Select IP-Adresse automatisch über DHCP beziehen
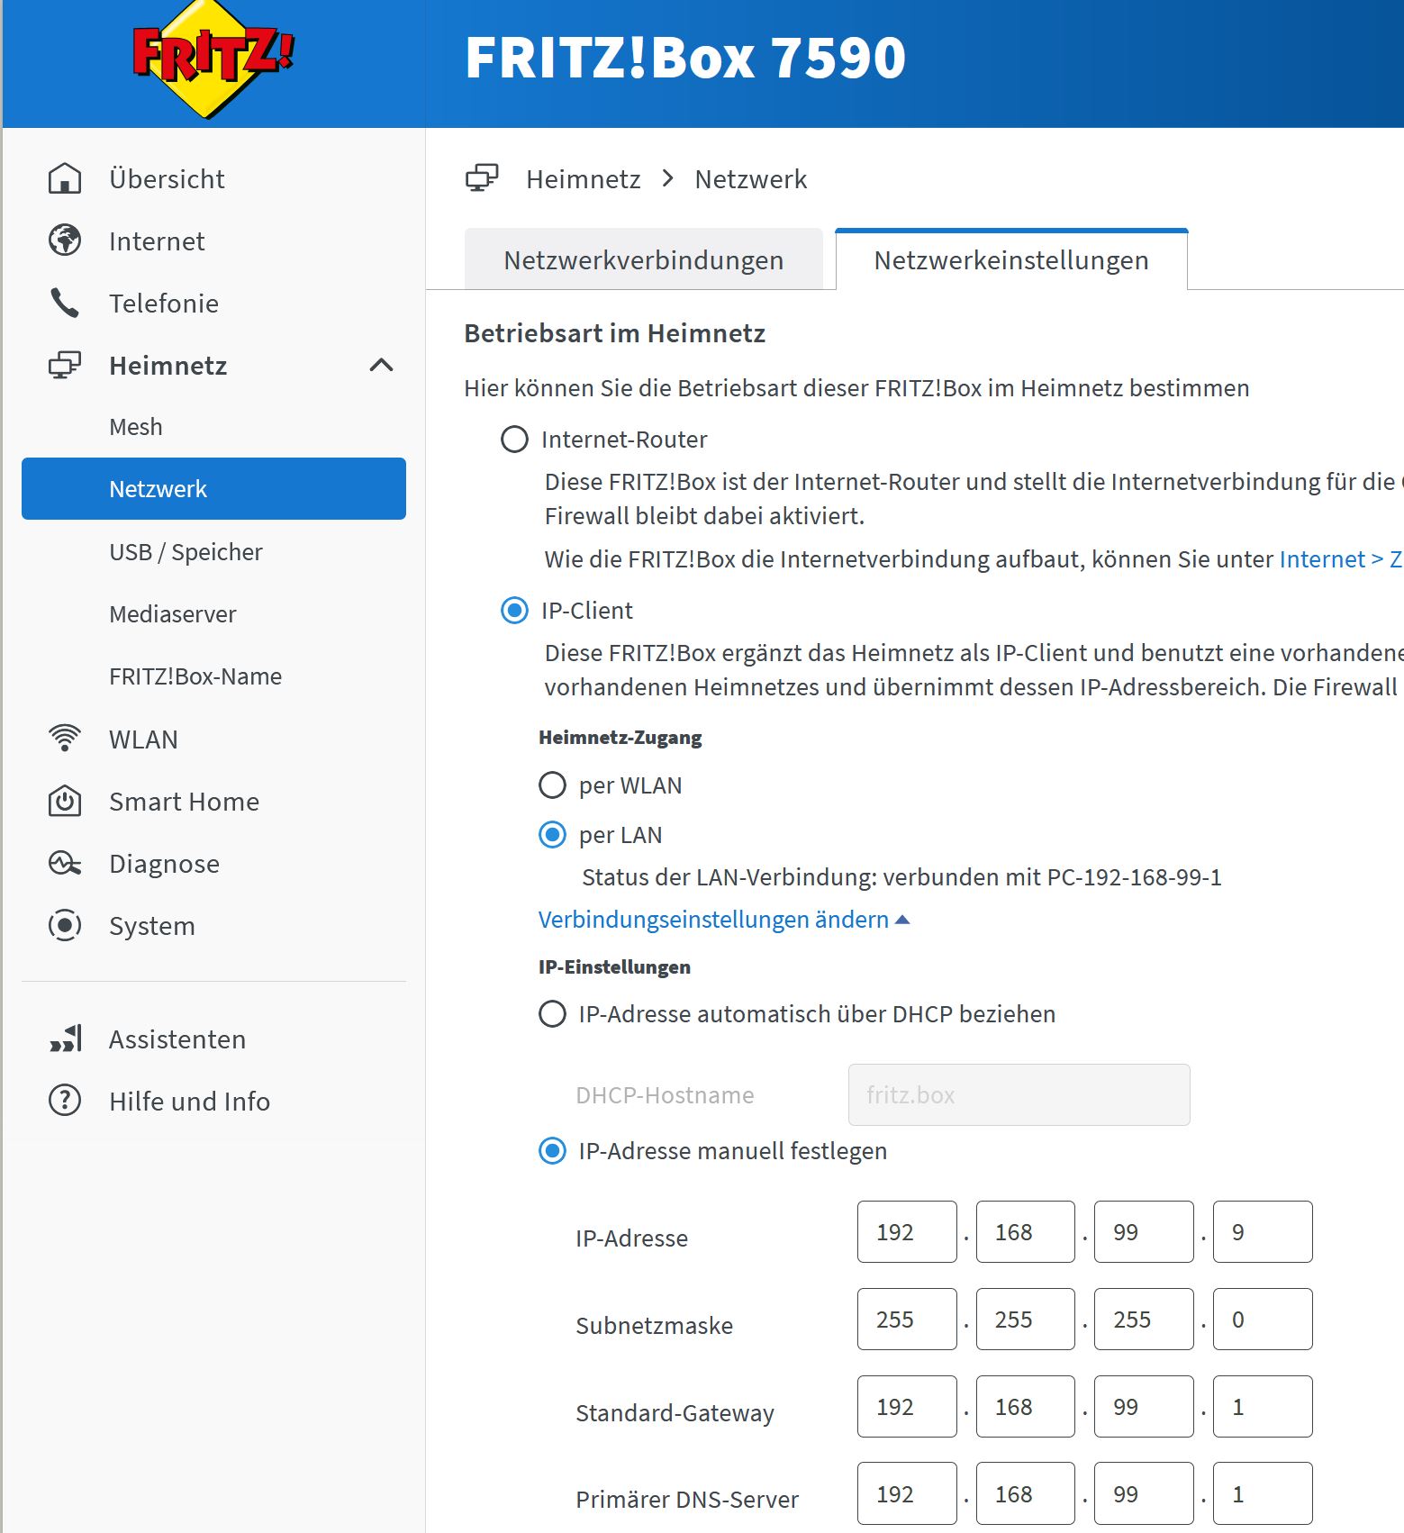Viewport: 1404px width, 1533px height. [552, 1014]
